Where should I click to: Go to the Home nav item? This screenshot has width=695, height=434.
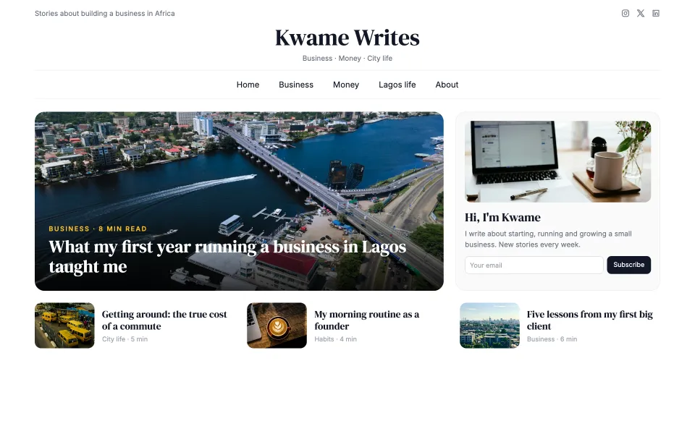click(x=248, y=85)
